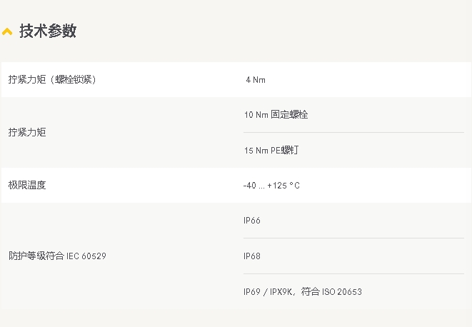Viewport: 472px width, 327px height.
Task: Collapse the 技术参数 section chevron
Action: 7,31
